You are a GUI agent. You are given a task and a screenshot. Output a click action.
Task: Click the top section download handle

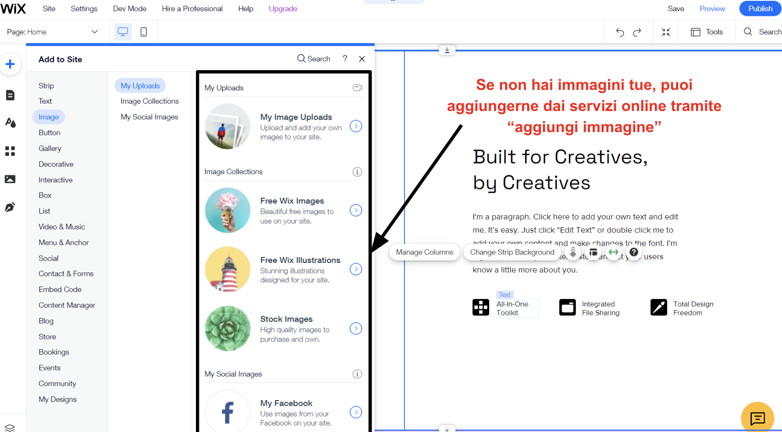tap(447, 50)
